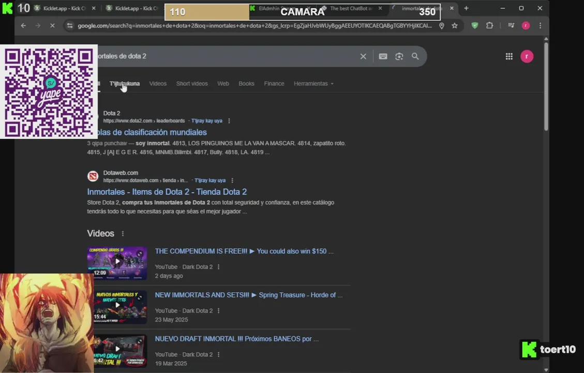Screen dimensions: 584x373
Task: Play the 12:09 compendium video thumbnail
Action: tap(117, 263)
